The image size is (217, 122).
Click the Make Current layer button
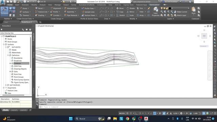(181, 12)
